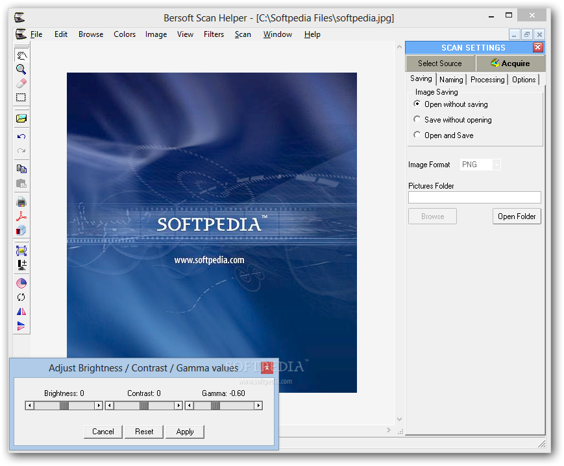Select the Hand pan tool
564x466 pixels.
click(x=21, y=55)
